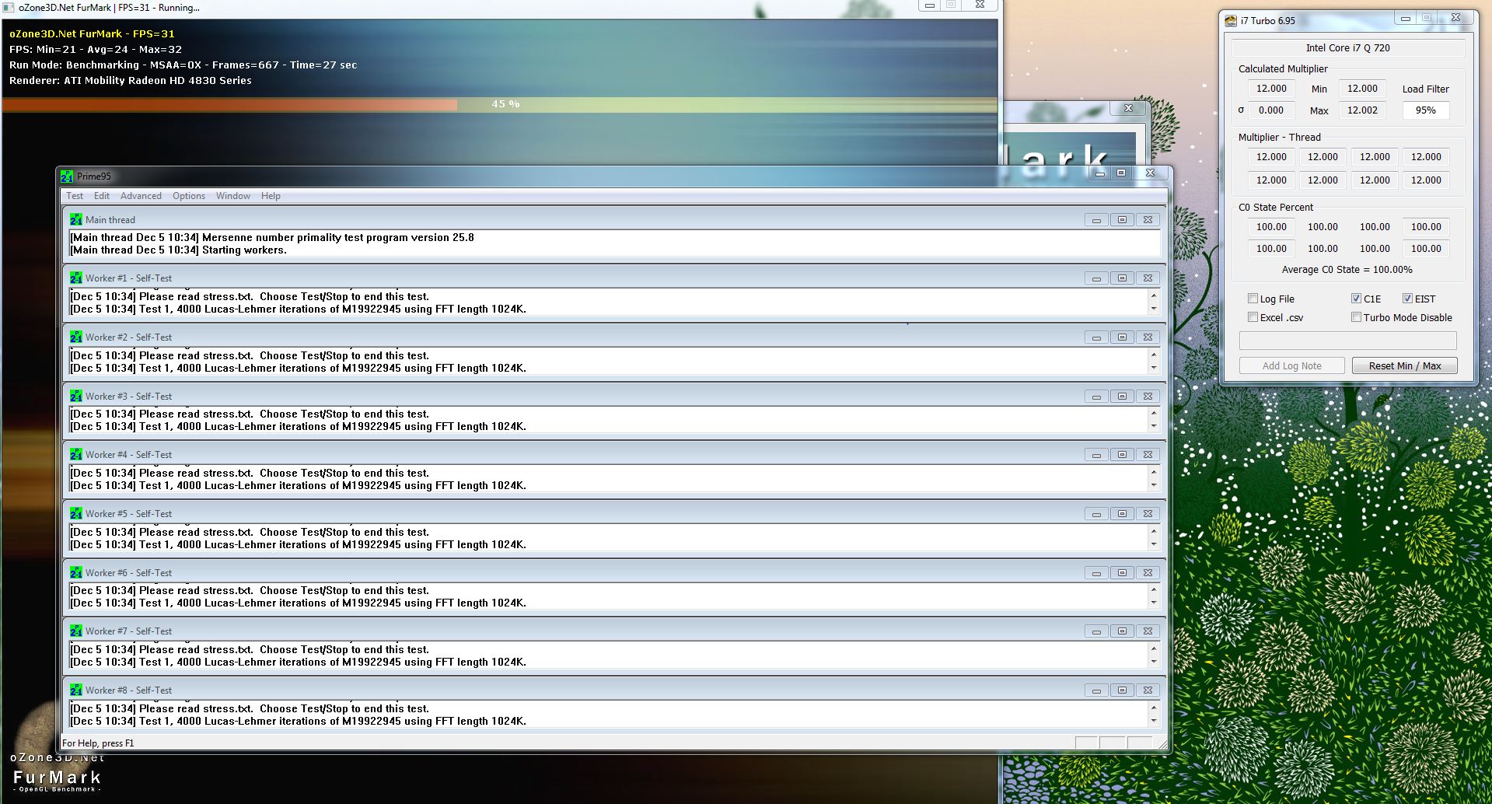Viewport: 1492px width, 804px height.
Task: Click the Worker #8 Self-Test window icon
Action: (x=75, y=690)
